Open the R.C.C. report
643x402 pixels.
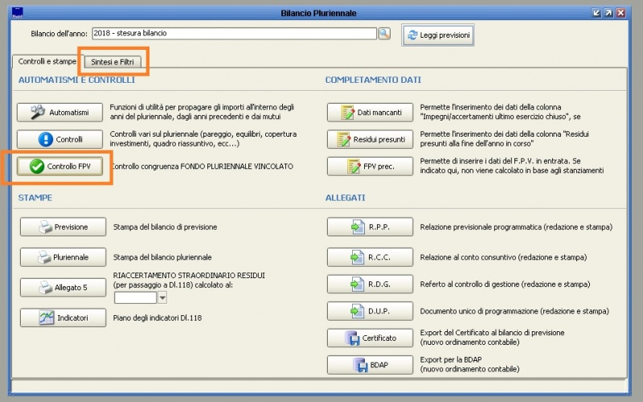coord(370,257)
